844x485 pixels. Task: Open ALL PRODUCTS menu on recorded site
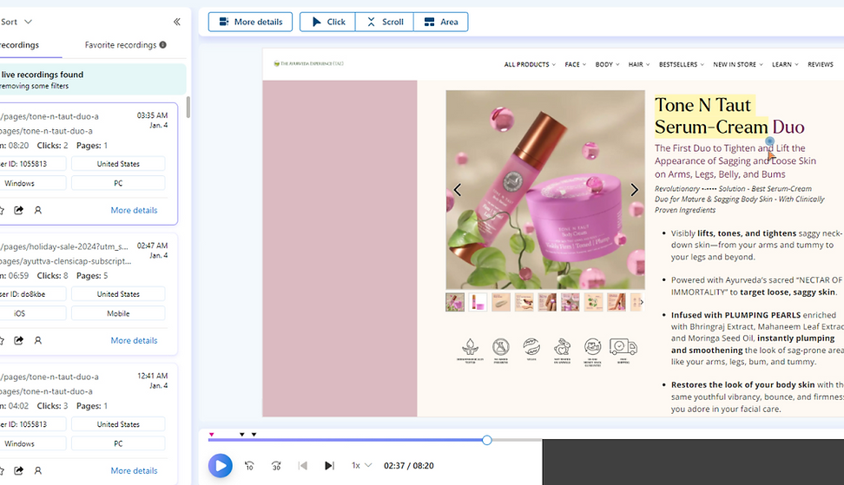530,64
